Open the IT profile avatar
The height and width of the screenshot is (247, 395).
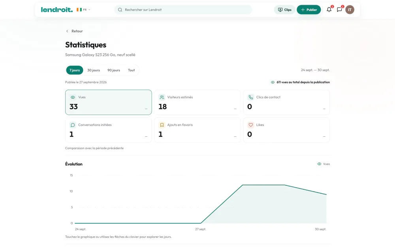click(x=350, y=9)
